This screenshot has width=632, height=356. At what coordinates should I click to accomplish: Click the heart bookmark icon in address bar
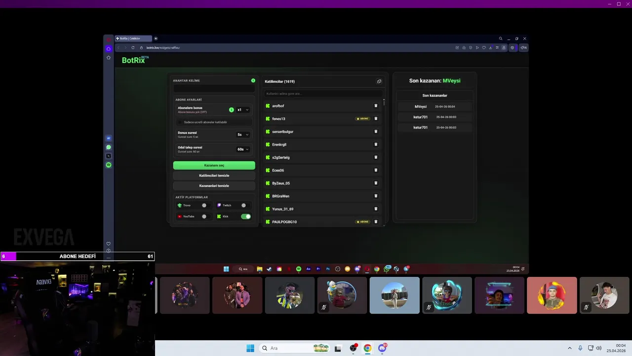click(484, 47)
